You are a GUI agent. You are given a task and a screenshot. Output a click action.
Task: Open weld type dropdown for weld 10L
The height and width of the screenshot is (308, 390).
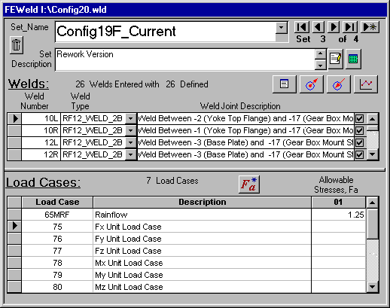click(130, 118)
